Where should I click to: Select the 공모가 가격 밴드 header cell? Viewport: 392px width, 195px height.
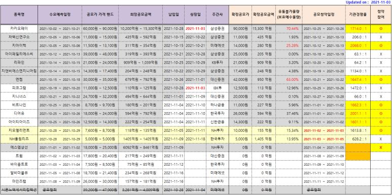point(100,15)
